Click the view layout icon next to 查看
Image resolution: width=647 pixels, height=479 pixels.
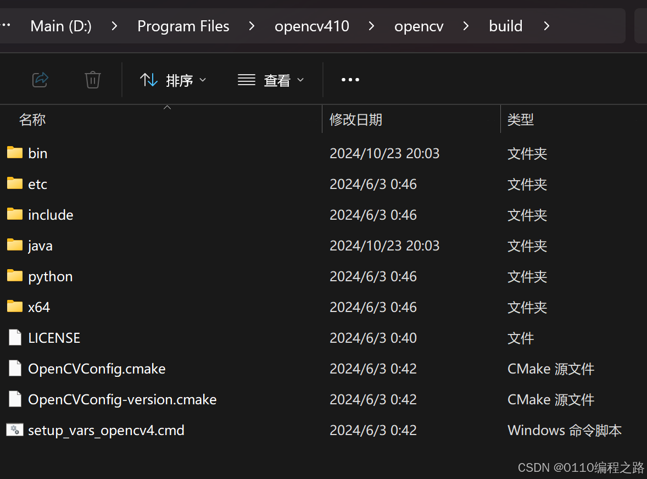[246, 80]
